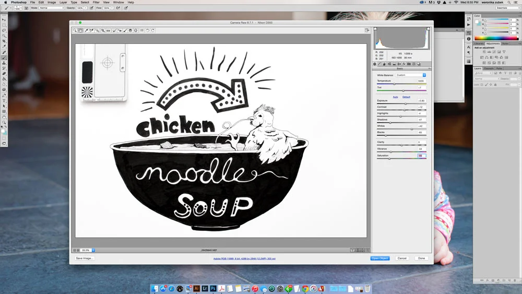
Task: Toggle lock all in Layers panel
Action: [x=495, y=85]
